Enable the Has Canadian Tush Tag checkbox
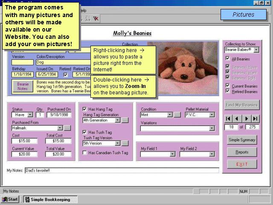 tap(84, 152)
